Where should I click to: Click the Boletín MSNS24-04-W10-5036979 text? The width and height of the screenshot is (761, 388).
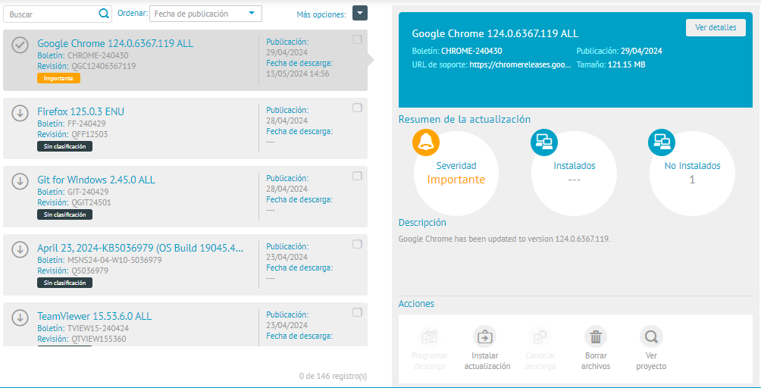point(99,261)
